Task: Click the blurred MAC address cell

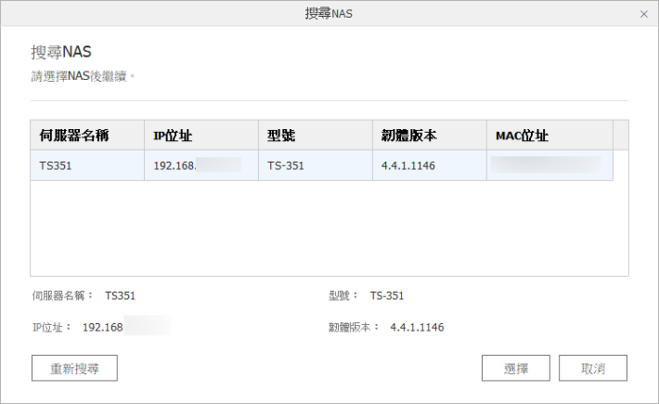Action: click(x=549, y=165)
